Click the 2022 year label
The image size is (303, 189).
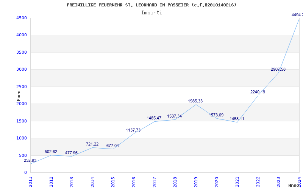point(258,182)
